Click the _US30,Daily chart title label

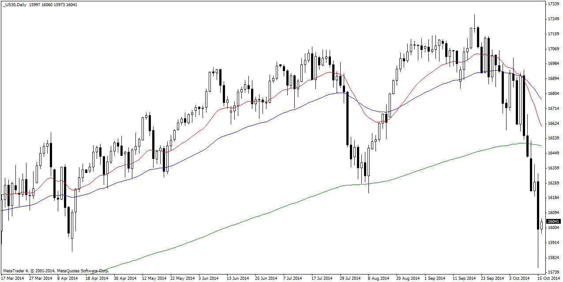15,4
